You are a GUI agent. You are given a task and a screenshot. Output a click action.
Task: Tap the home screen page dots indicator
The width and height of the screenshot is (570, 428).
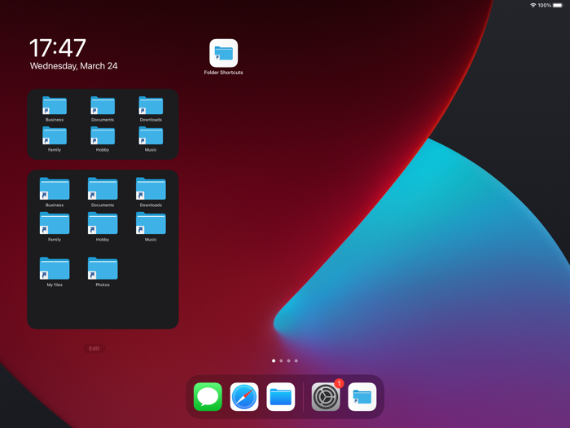click(x=285, y=360)
